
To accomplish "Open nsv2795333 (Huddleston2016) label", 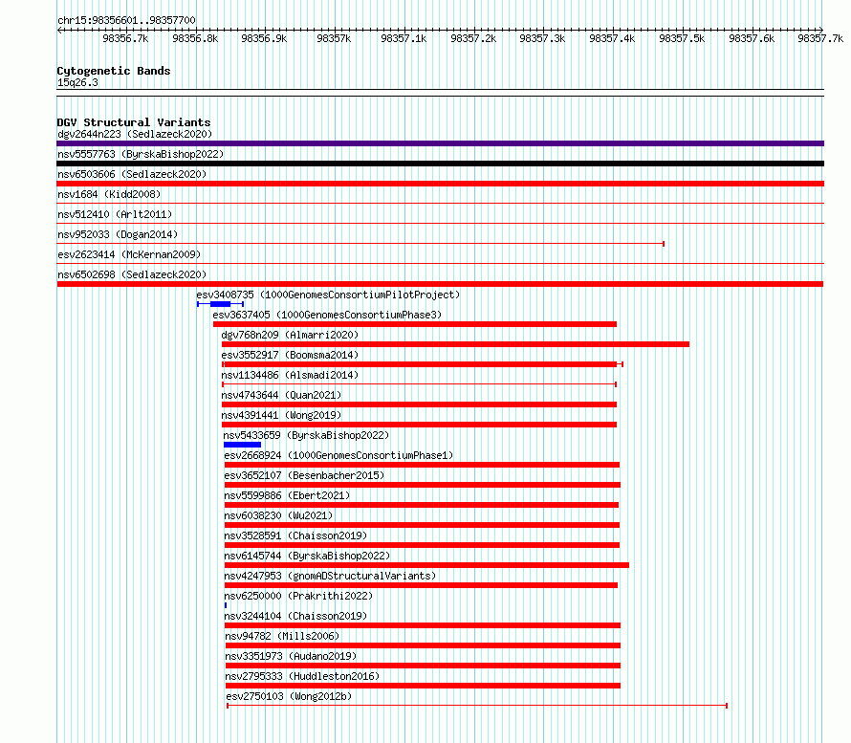I will pos(302,676).
